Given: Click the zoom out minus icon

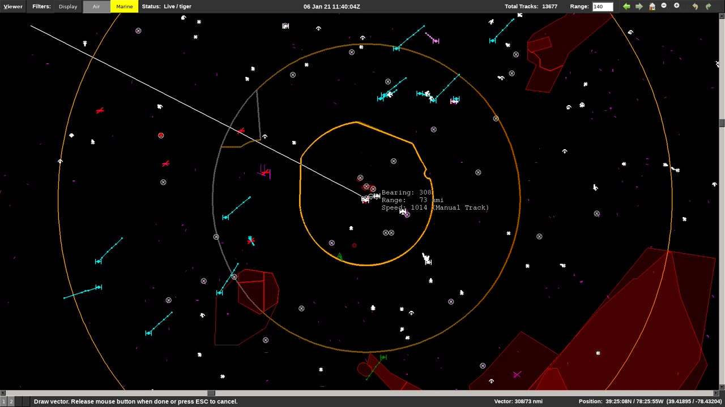Looking at the screenshot, I should tap(664, 6).
